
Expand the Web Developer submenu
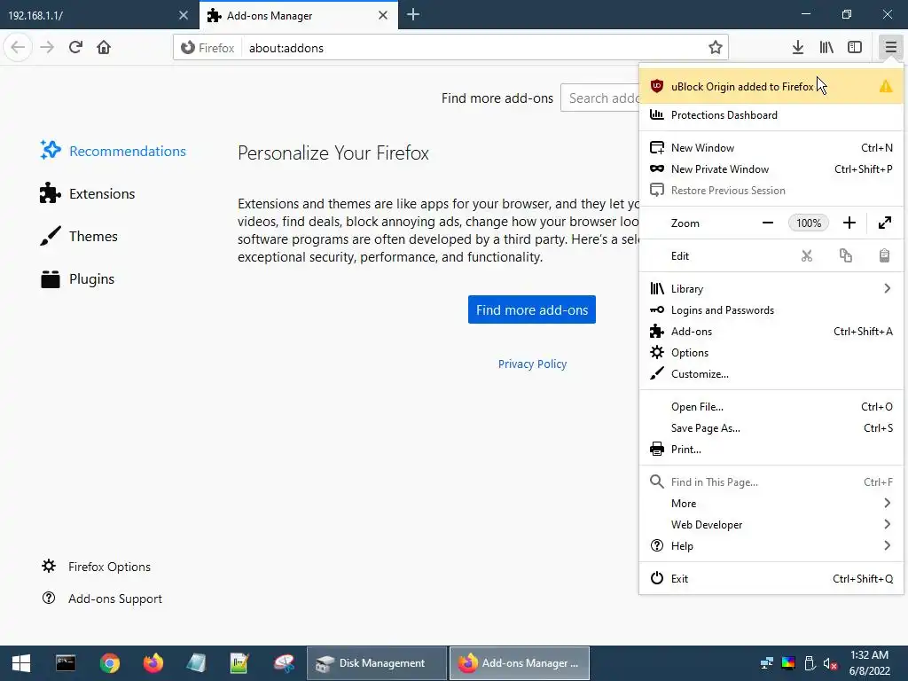pos(771,525)
